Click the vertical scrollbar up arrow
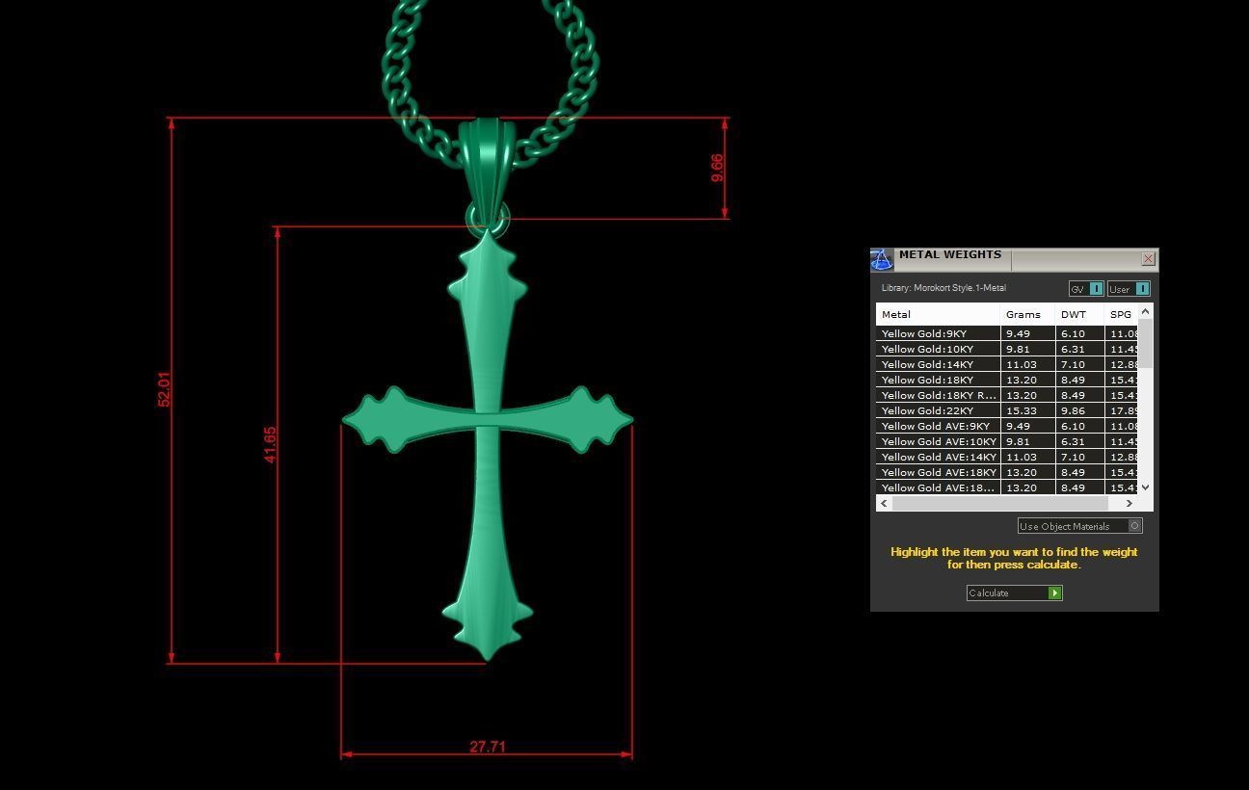Viewport: 1249px width, 790px height. click(1145, 310)
